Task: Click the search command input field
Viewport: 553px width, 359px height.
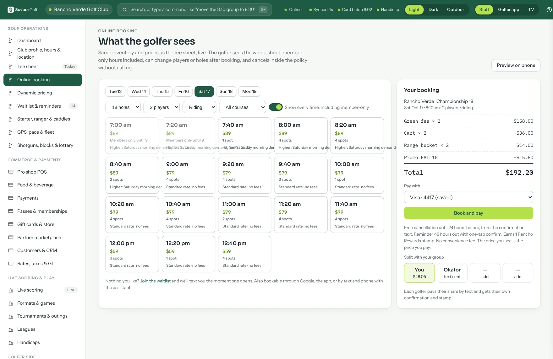Action: pos(194,10)
